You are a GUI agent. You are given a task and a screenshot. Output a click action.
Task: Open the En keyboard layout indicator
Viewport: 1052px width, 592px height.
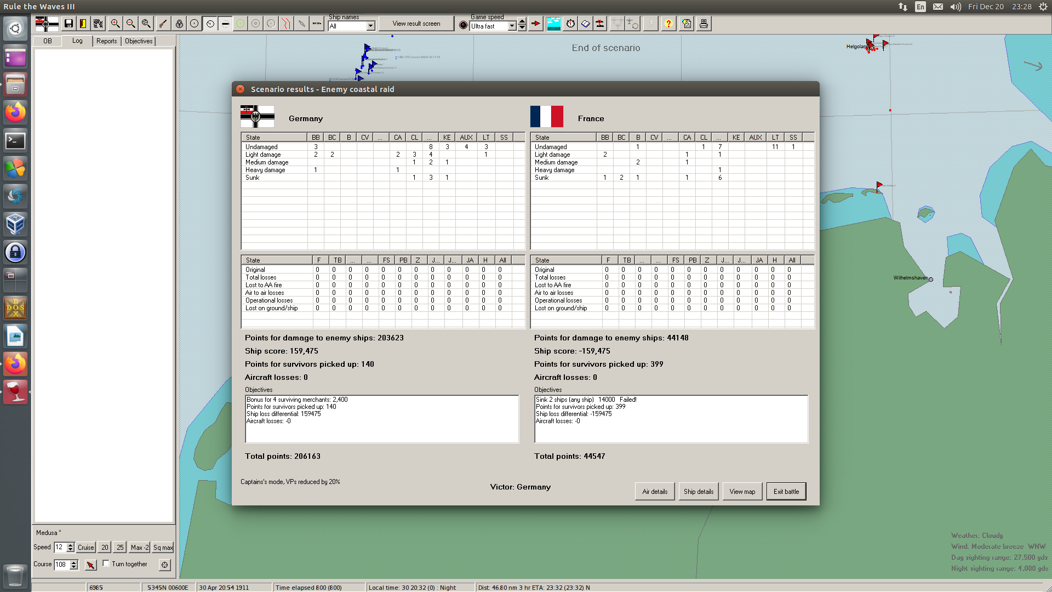(921, 7)
